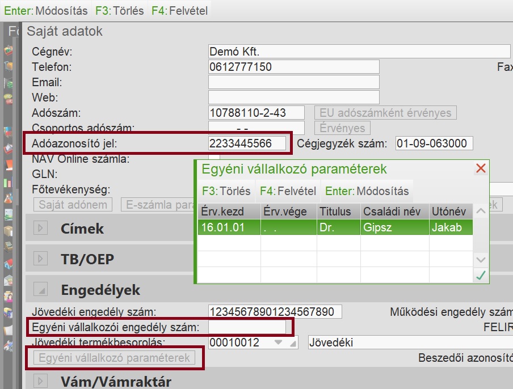Click the bar chart sidebar icon
Screen dimensions: 513x389
[x=8, y=182]
